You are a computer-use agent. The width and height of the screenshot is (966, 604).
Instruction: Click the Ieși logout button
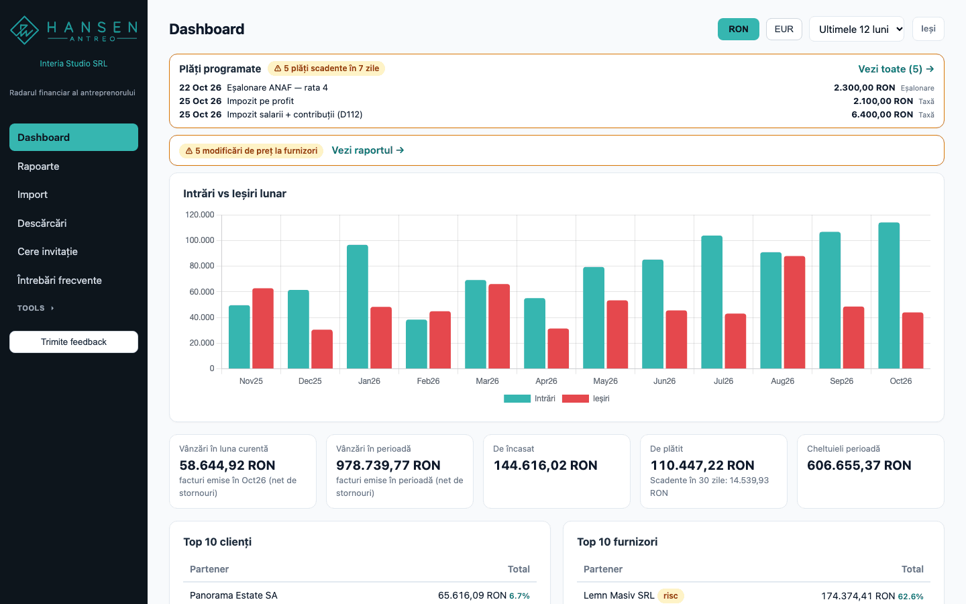928,29
